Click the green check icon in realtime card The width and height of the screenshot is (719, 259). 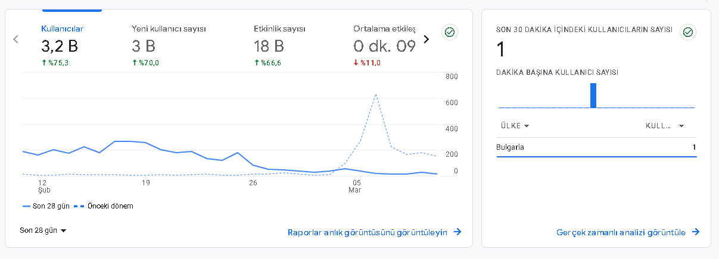(x=688, y=32)
